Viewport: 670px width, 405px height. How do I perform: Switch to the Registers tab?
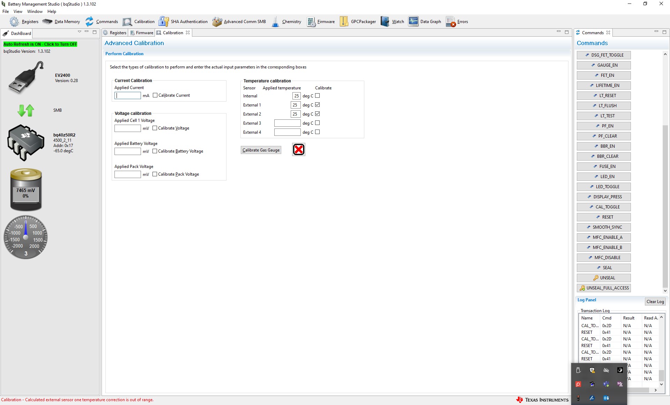point(115,32)
